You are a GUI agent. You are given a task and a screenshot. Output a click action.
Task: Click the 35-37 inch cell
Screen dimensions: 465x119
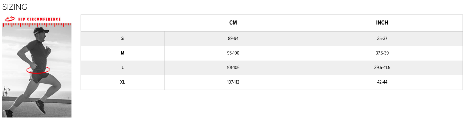click(382, 38)
